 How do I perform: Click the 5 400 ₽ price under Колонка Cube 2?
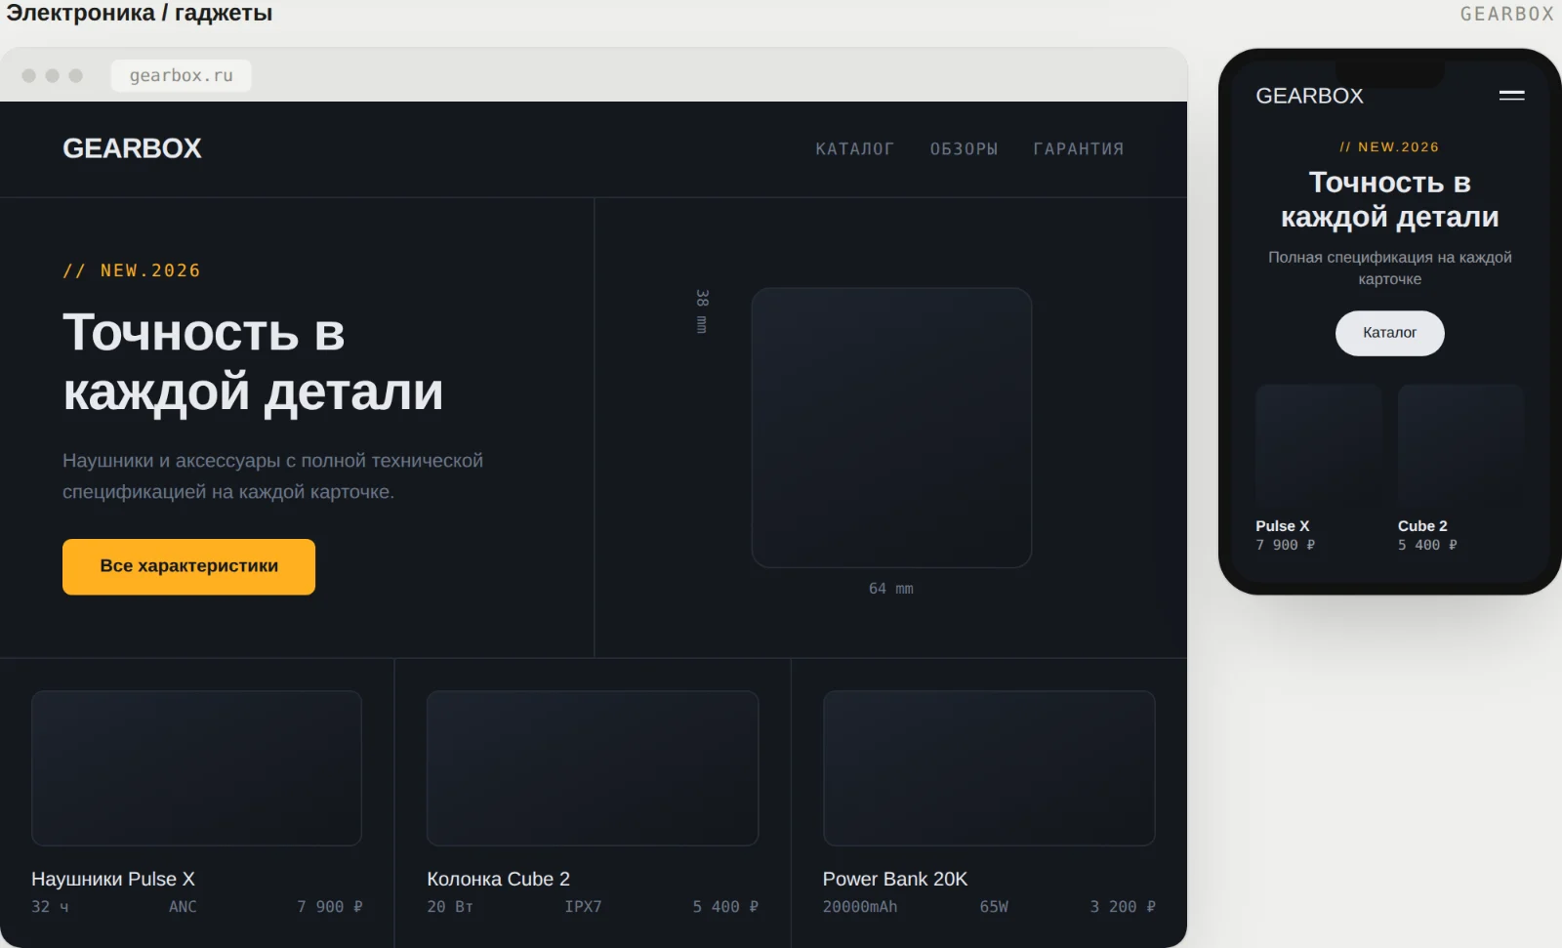[725, 907]
